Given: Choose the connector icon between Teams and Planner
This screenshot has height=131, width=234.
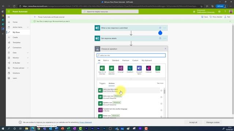Looking at the screenshot, I should tap(148, 68).
